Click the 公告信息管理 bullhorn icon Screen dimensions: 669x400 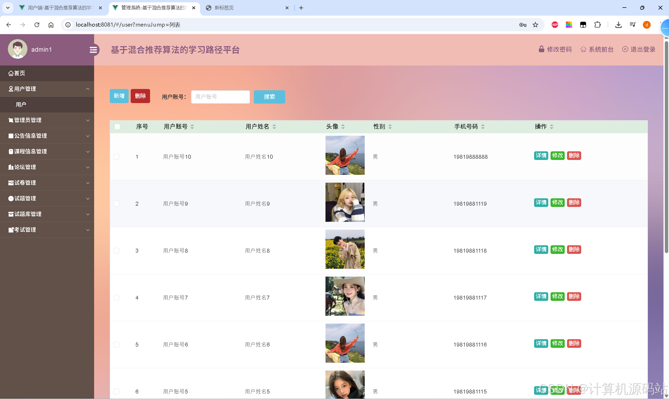(11, 136)
